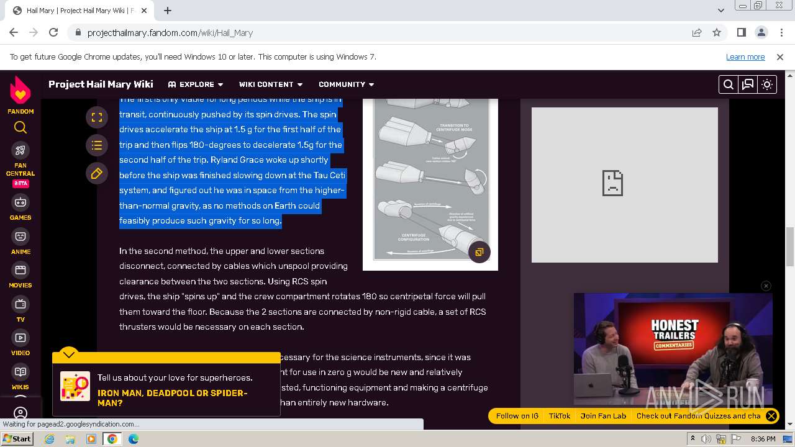795x447 pixels.
Task: Click Join Fan Lab link
Action: 603,416
